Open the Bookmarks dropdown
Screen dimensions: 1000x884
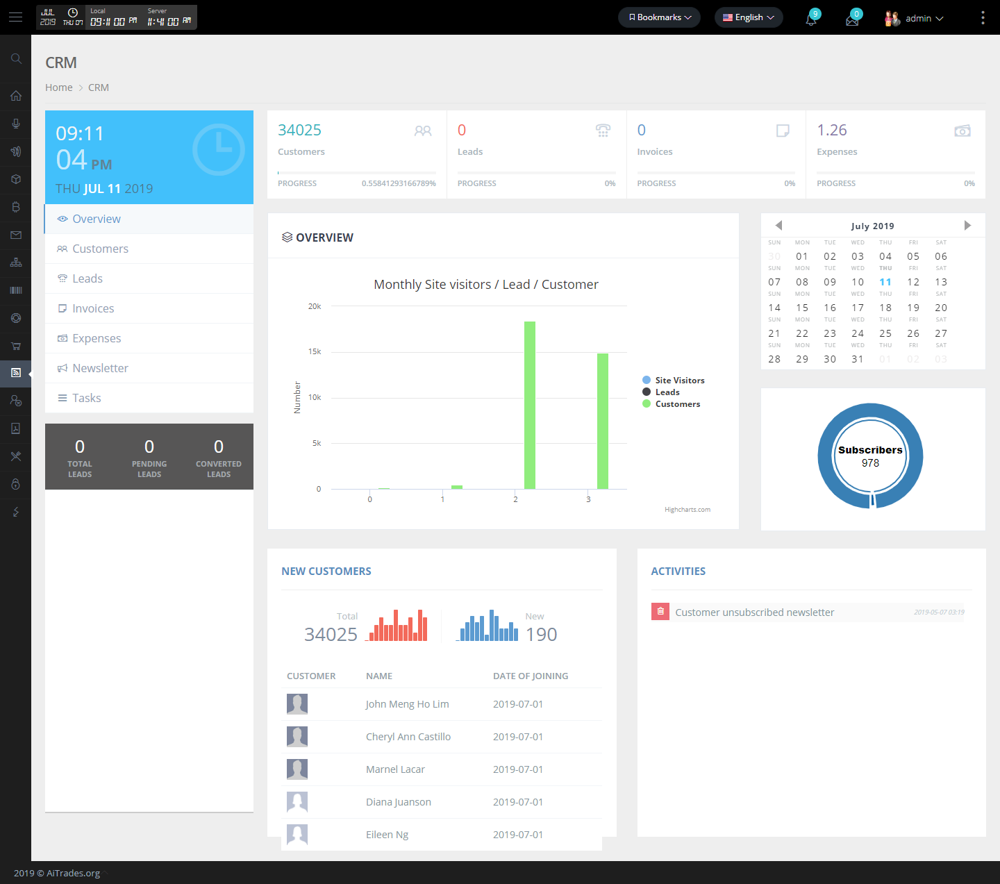click(658, 17)
